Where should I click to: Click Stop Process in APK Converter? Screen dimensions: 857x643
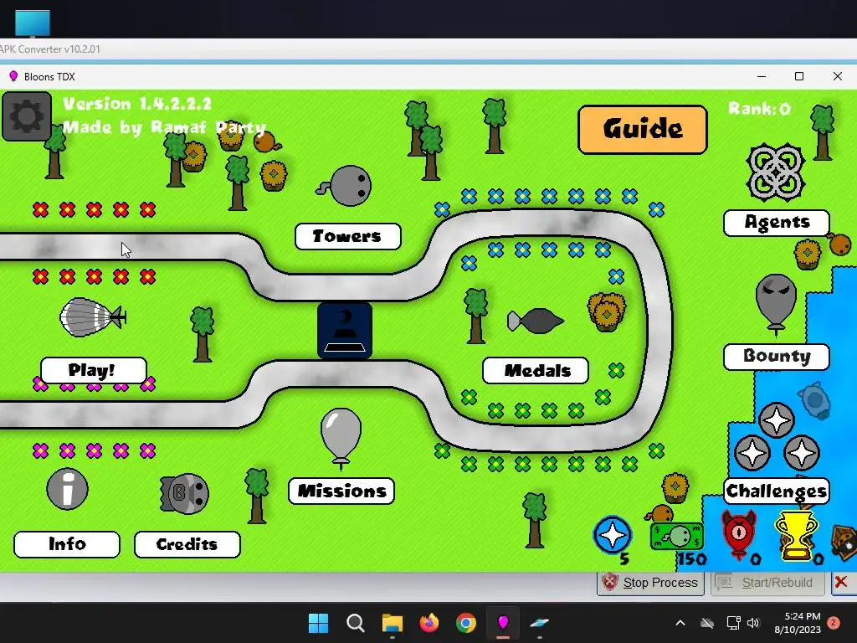650,583
